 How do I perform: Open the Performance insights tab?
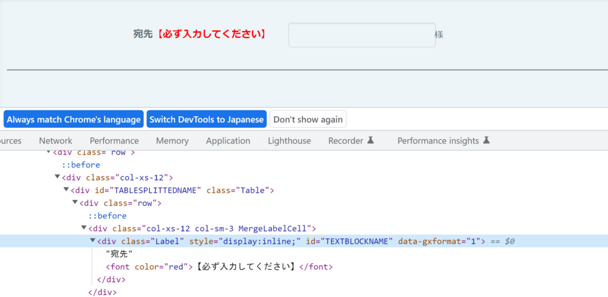tap(444, 140)
